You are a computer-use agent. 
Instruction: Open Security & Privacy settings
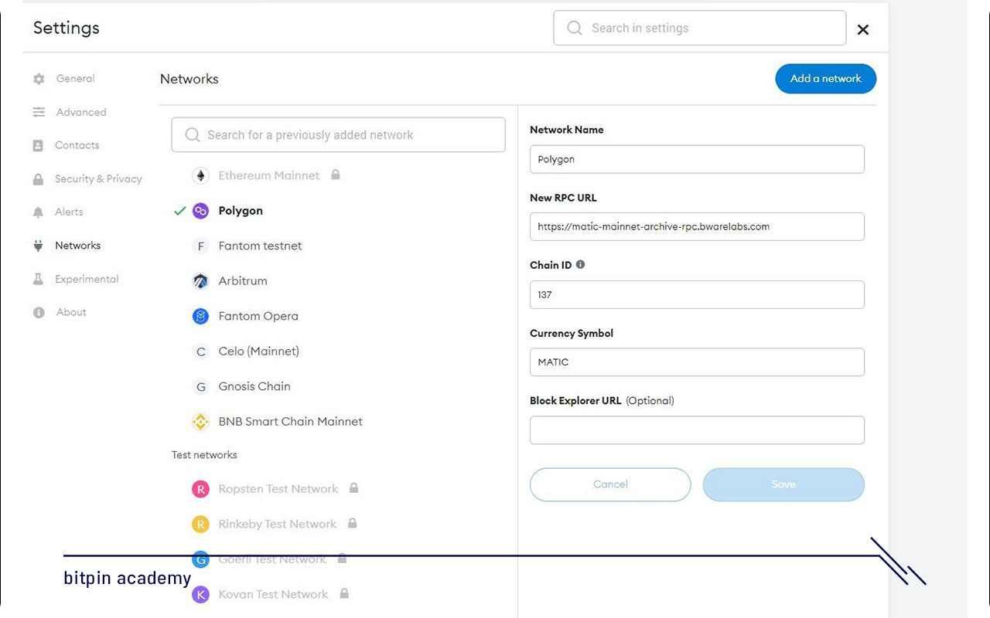(x=98, y=179)
